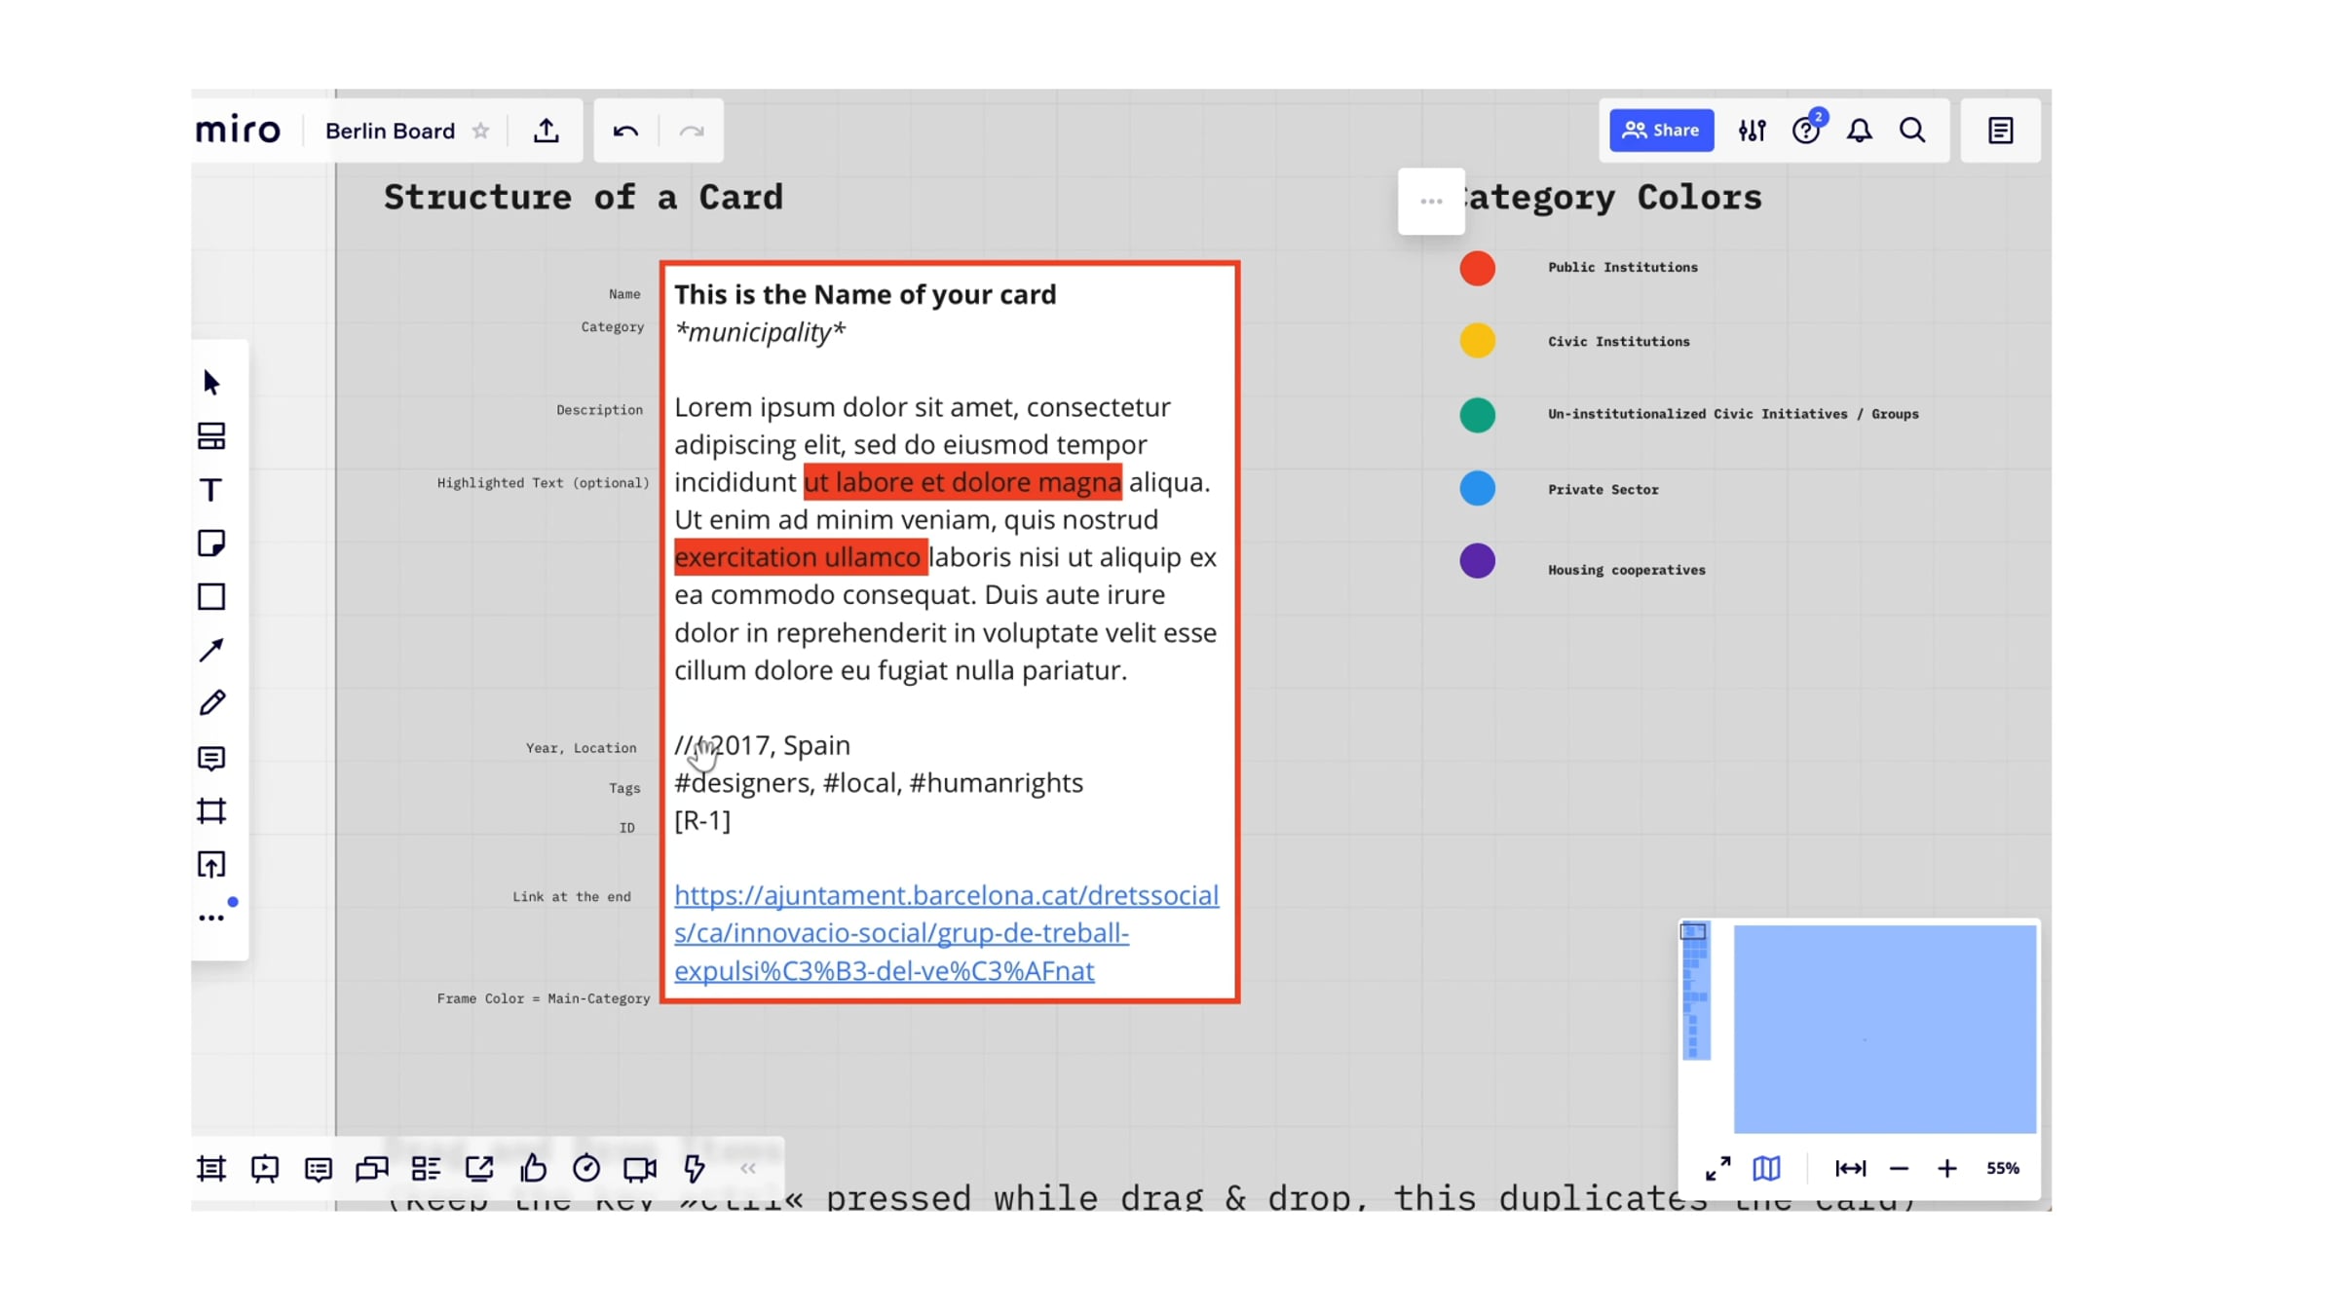2338x1315 pixels.
Task: Click the red Public Institutions color circle
Action: tap(1477, 268)
